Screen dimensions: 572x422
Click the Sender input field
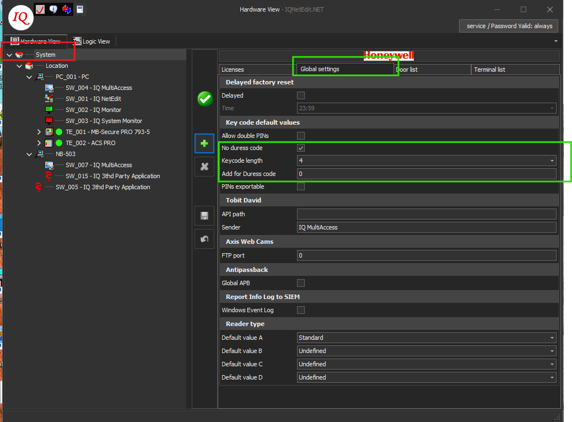[427, 227]
